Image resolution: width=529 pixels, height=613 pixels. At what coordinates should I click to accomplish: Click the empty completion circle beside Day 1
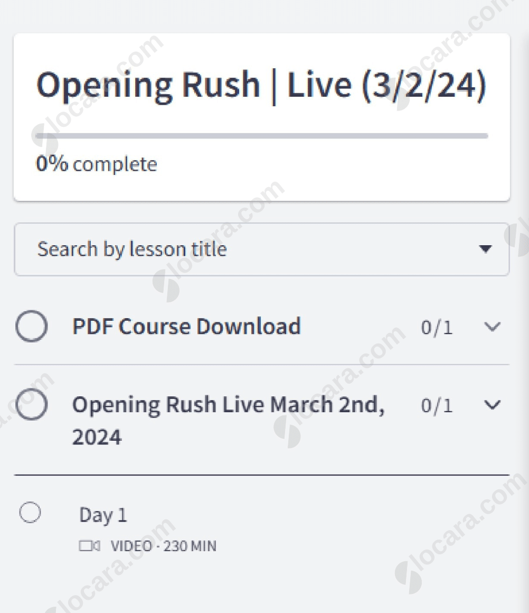tap(30, 513)
